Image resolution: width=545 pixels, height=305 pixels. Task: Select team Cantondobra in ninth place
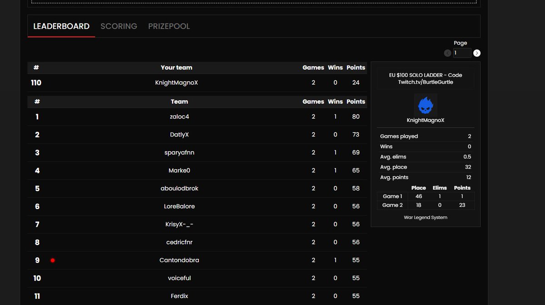[x=179, y=260]
